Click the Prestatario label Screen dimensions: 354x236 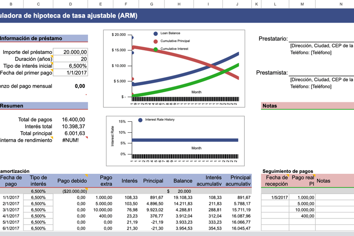(x=273, y=39)
